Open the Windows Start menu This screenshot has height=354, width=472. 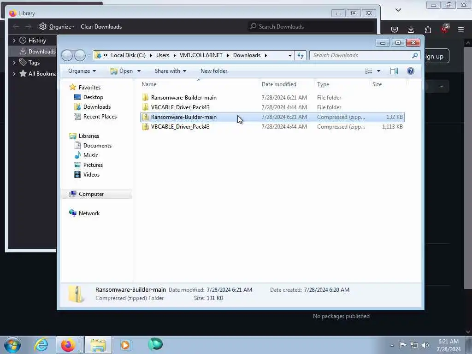pyautogui.click(x=12, y=345)
